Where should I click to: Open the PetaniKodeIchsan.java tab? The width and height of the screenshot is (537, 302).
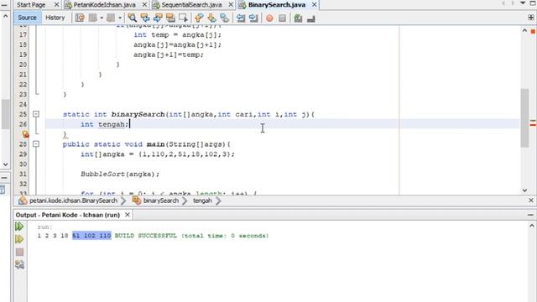(104, 5)
